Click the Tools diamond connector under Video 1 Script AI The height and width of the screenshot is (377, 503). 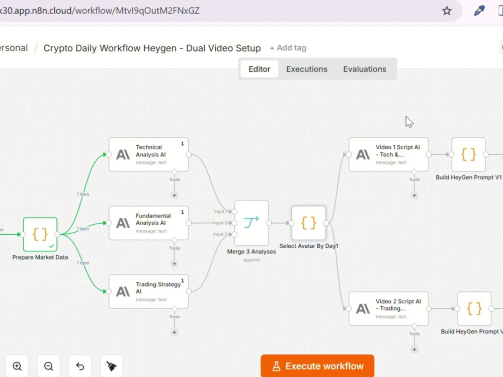[414, 172]
